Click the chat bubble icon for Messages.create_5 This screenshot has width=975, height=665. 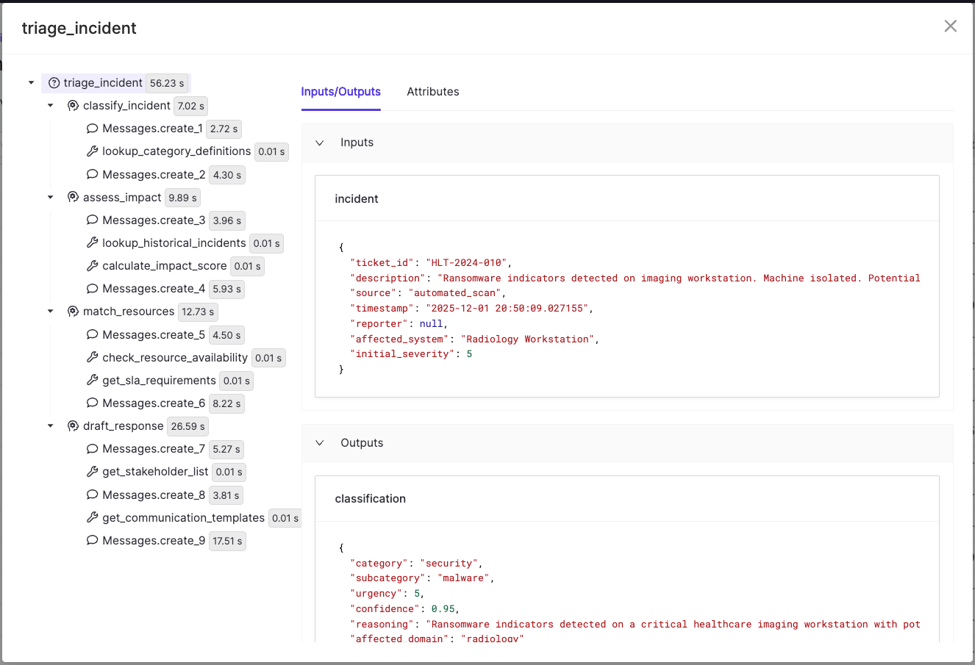(x=92, y=335)
